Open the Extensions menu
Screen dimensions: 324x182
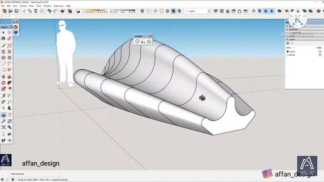[59, 6]
